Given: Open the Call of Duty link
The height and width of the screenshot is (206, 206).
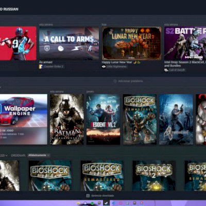Looking at the screenshot, I should 177,70.
